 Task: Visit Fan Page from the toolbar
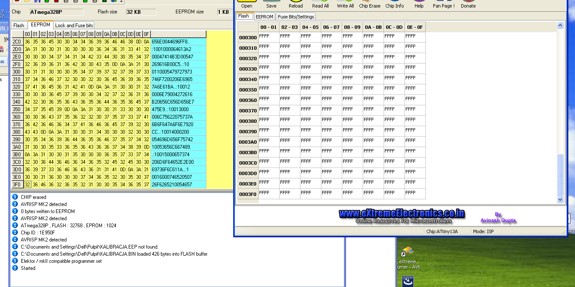point(443,4)
